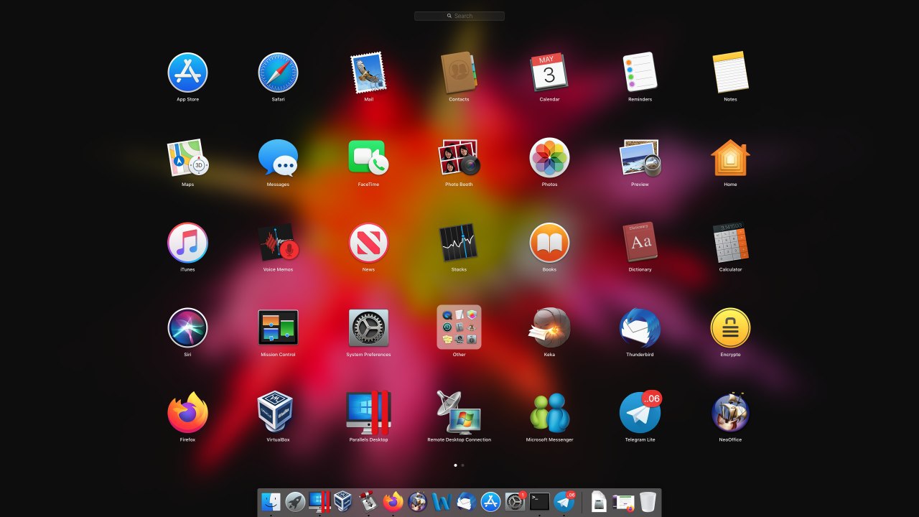The width and height of the screenshot is (919, 517).
Task: Open NeoOffice in the Dock
Action: 417,502
